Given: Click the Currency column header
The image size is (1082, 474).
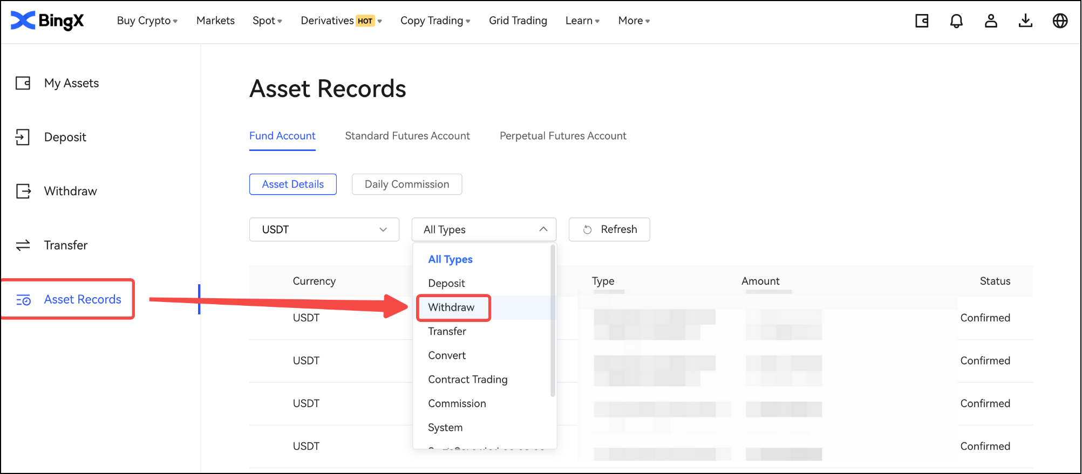Looking at the screenshot, I should point(314,281).
